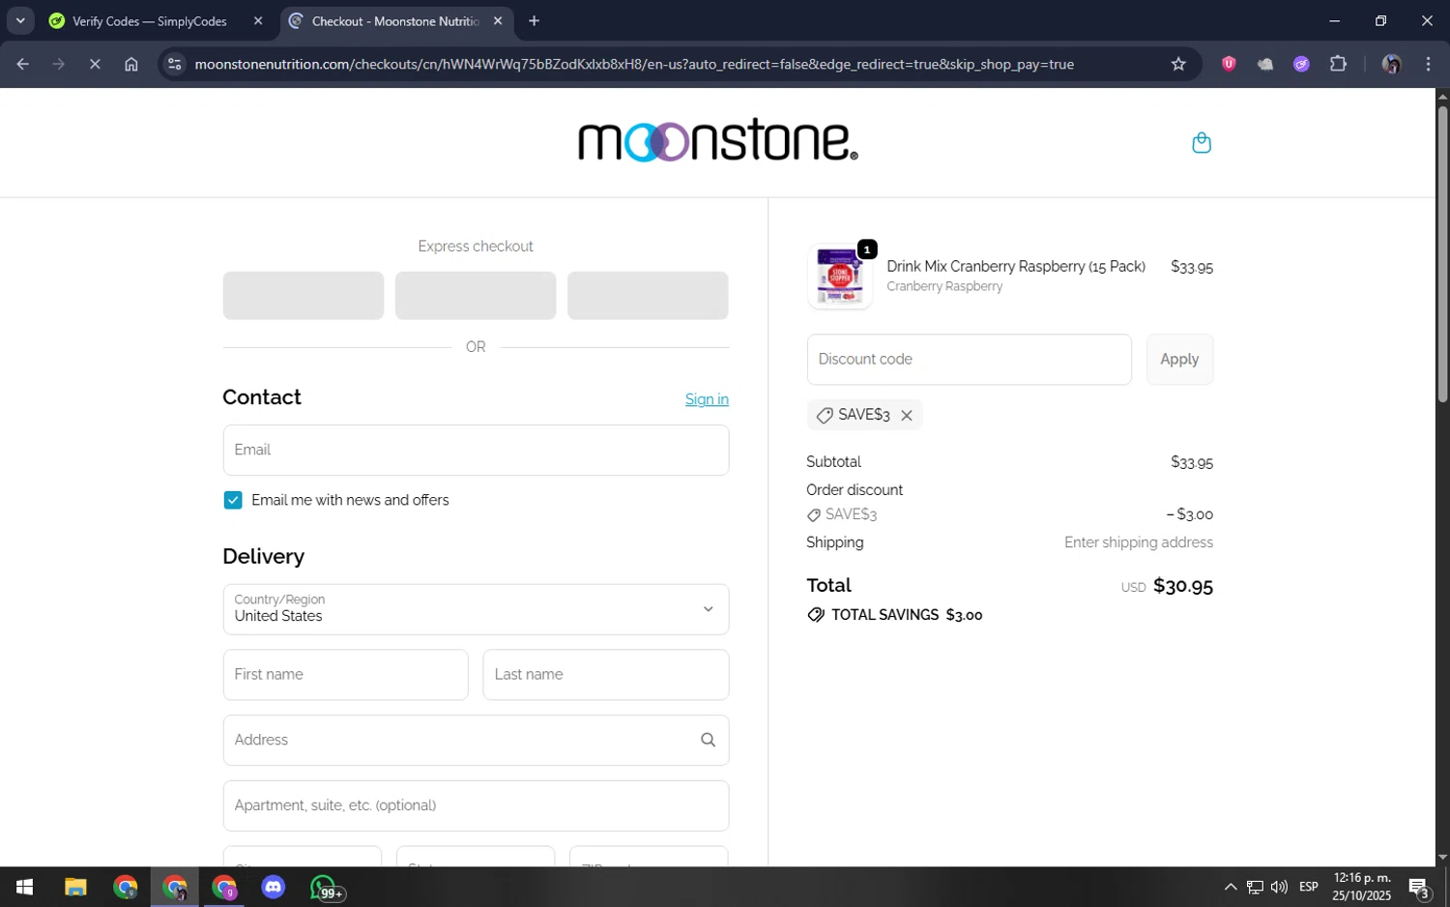
Task: Go back to the previous page
Action: click(x=23, y=64)
